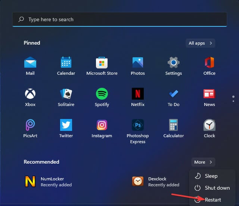The height and width of the screenshot is (206, 239).
Task: Click the search magnifier icon
Action: pyautogui.click(x=21, y=19)
